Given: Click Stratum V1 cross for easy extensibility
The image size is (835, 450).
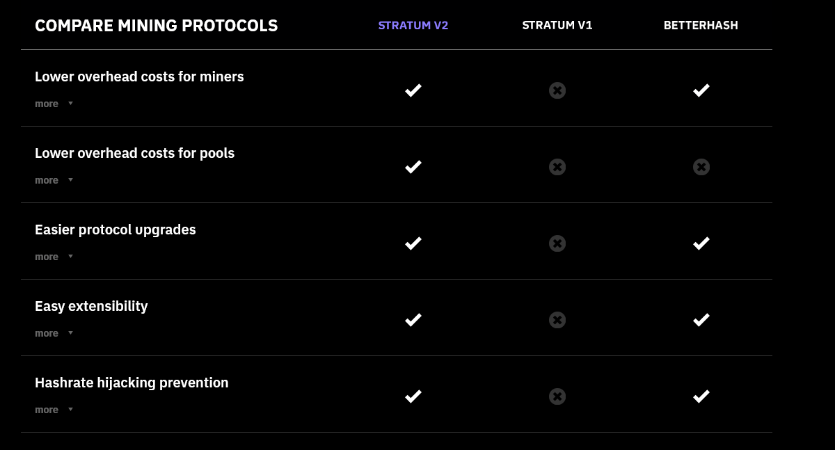Looking at the screenshot, I should (557, 320).
